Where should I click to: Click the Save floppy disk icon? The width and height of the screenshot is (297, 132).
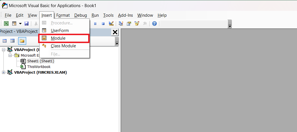point(26,24)
